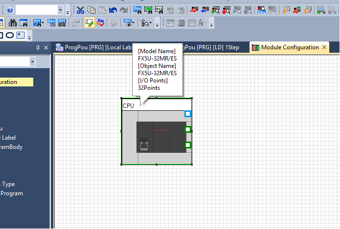Image resolution: width=340 pixels, height=229 pixels.
Task: Select the Label item in navigation tree
Action: click(x=9, y=138)
